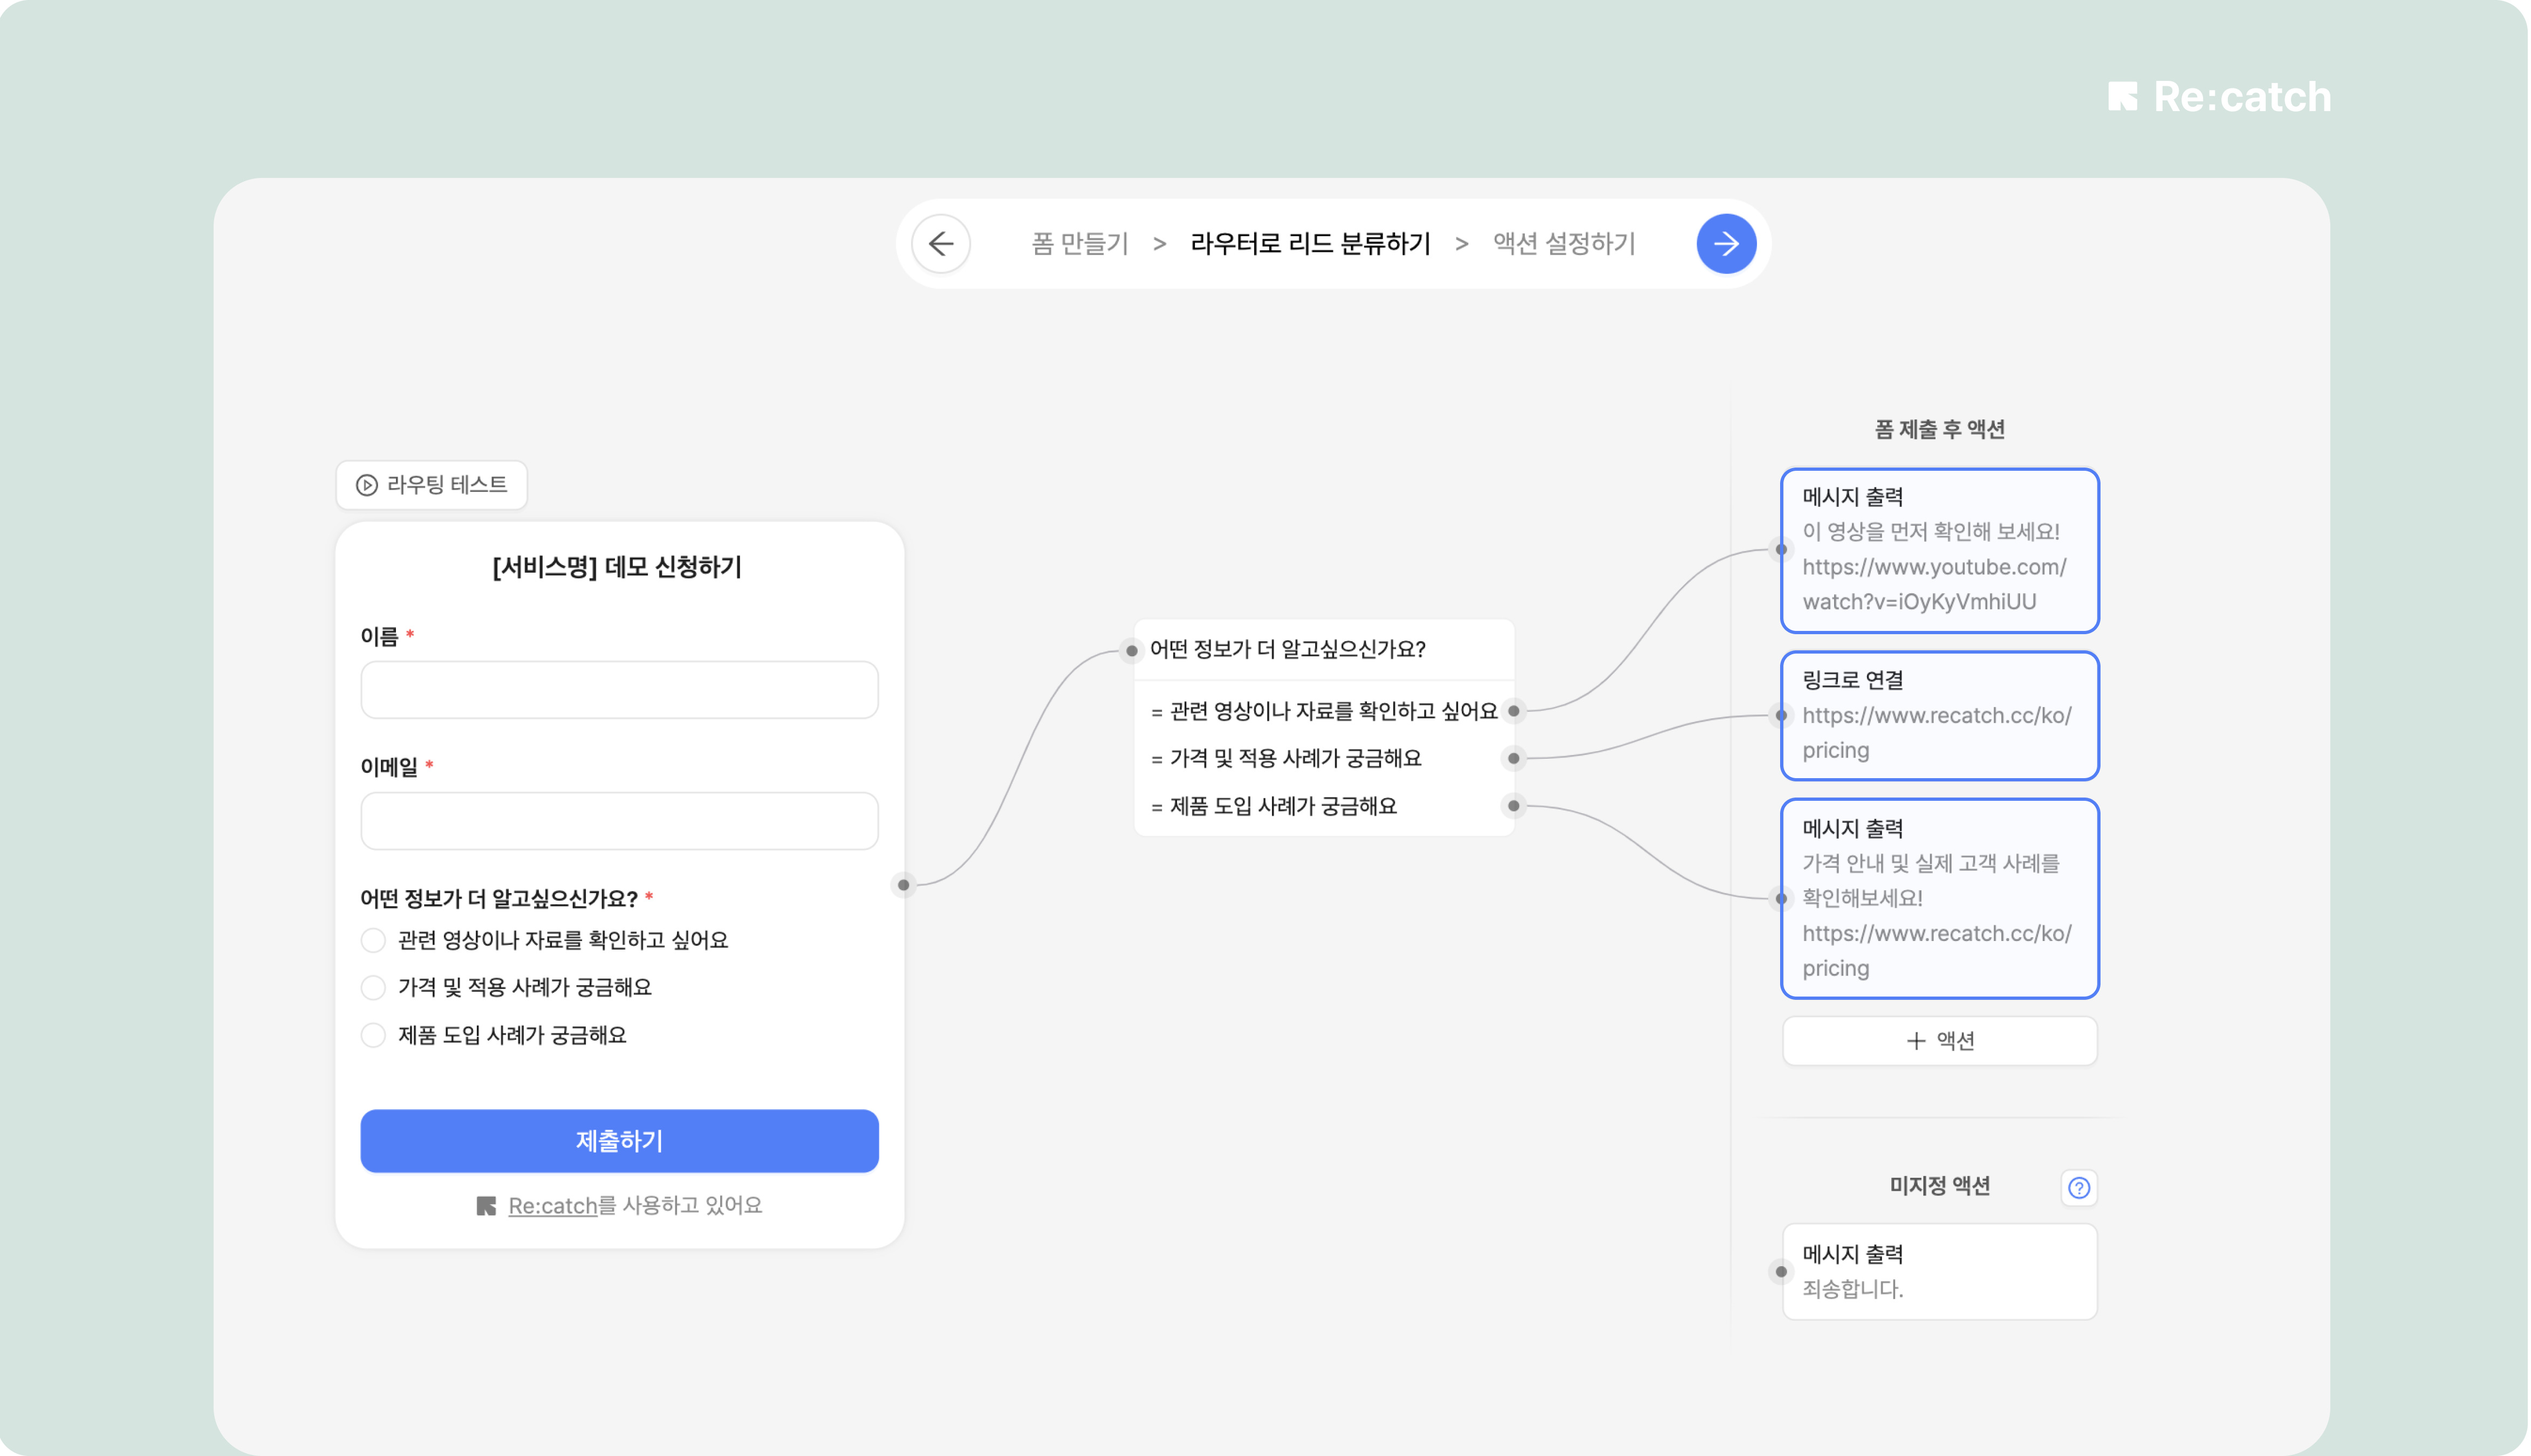Click connector dot beside 제품 도입 사례가 궁금해요 rule
Screen dimensions: 2531x1456
1513,806
